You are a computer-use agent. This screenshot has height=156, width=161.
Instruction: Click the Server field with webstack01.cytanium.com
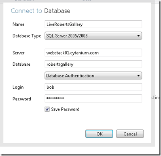[x=93, y=53]
